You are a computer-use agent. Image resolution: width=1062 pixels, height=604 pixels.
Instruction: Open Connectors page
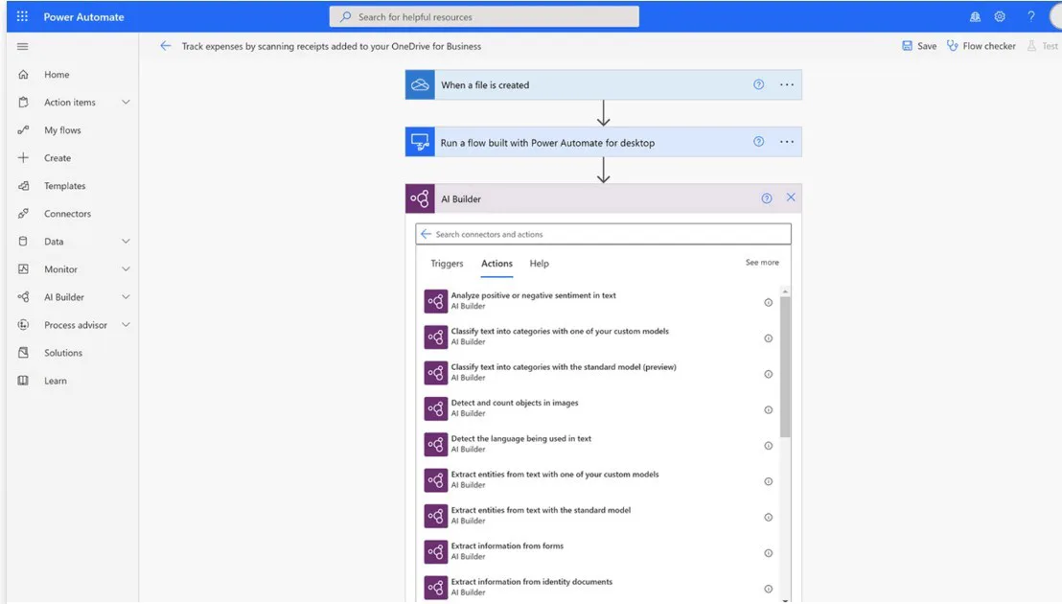pos(67,213)
